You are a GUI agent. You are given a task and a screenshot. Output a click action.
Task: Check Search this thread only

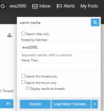click(23, 76)
